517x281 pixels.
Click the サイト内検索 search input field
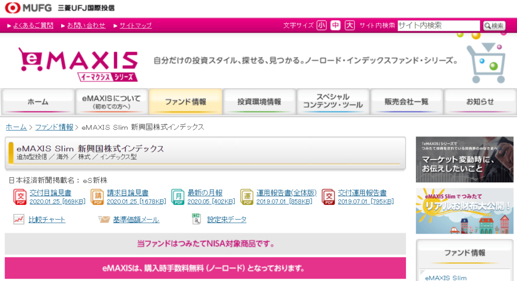[438, 26]
